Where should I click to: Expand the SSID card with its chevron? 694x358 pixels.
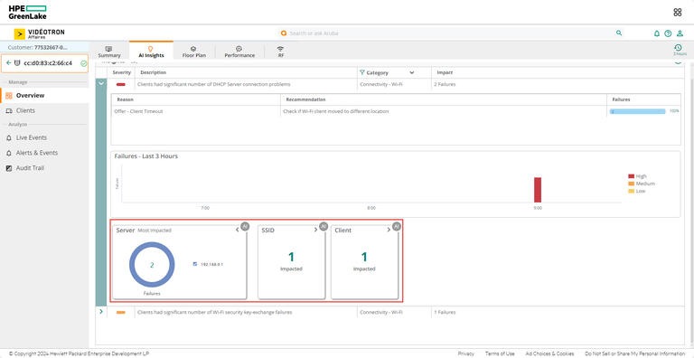click(x=315, y=230)
